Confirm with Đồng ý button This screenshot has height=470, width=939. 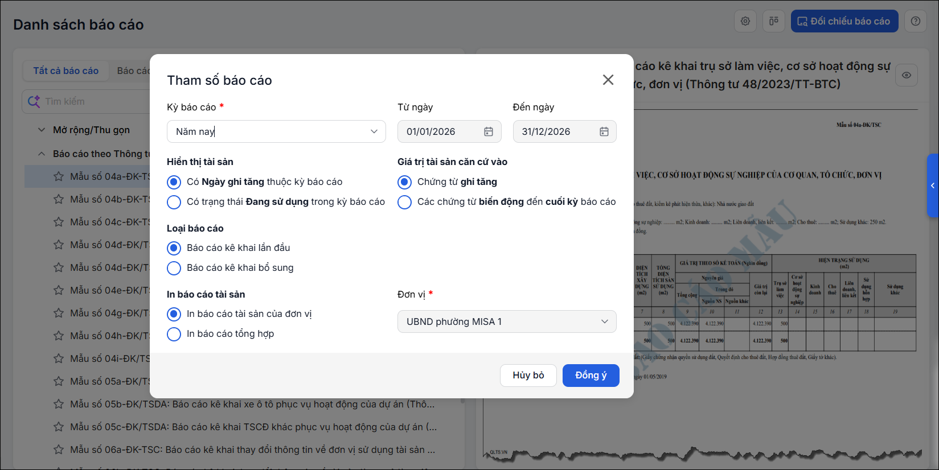click(591, 376)
